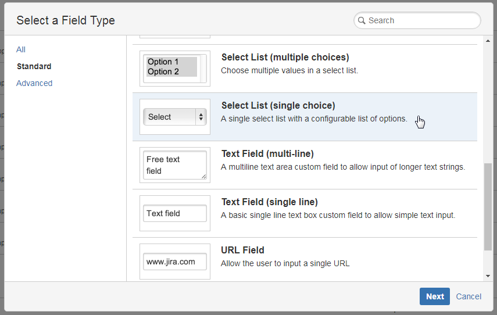Image resolution: width=497 pixels, height=315 pixels.
Task: Pick Select List (single choice) title
Action: (278, 106)
